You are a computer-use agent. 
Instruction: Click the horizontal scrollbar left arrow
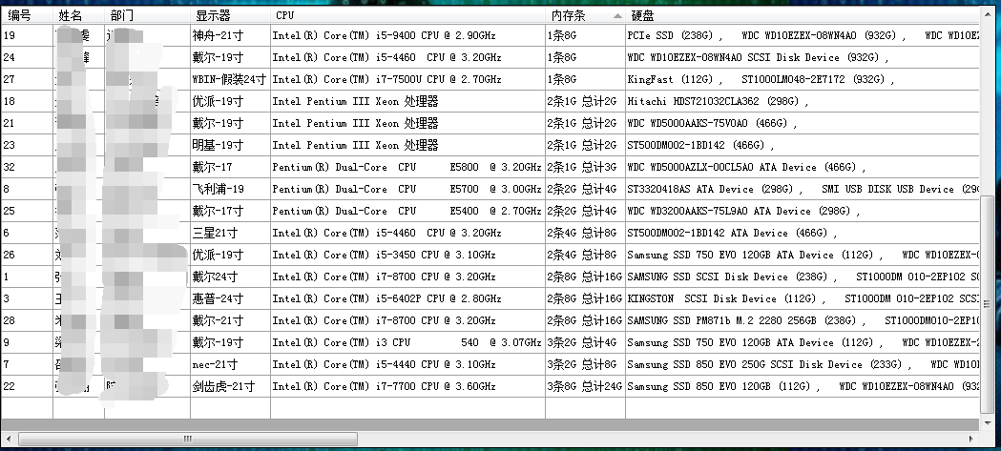pyautogui.click(x=9, y=439)
